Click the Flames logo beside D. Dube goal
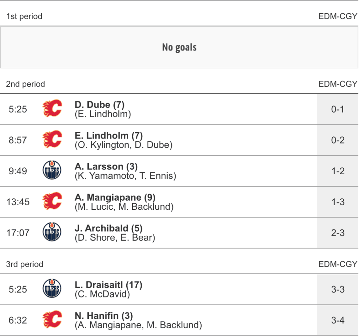Viewport: 359px width, 336px height. [x=52, y=109]
